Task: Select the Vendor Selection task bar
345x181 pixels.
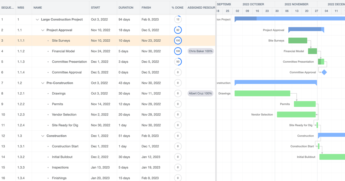Action: [x=296, y=115]
